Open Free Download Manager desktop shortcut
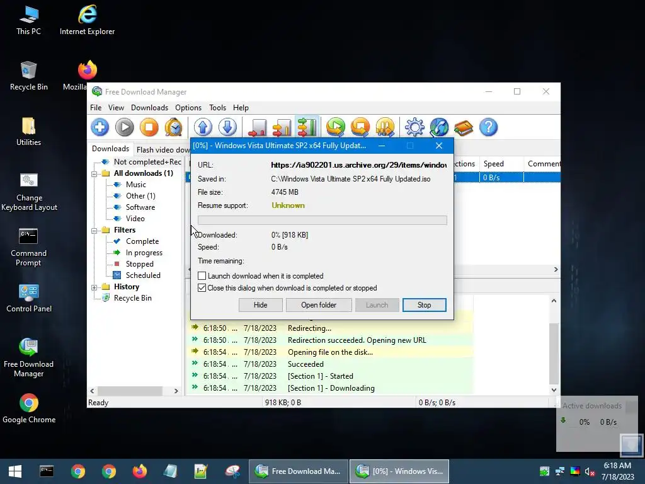645x484 pixels. pyautogui.click(x=29, y=357)
